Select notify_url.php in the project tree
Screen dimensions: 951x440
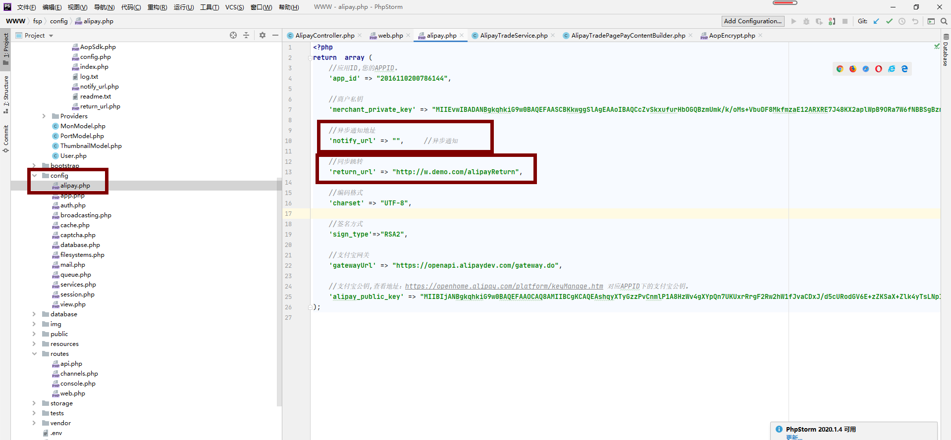pos(99,87)
